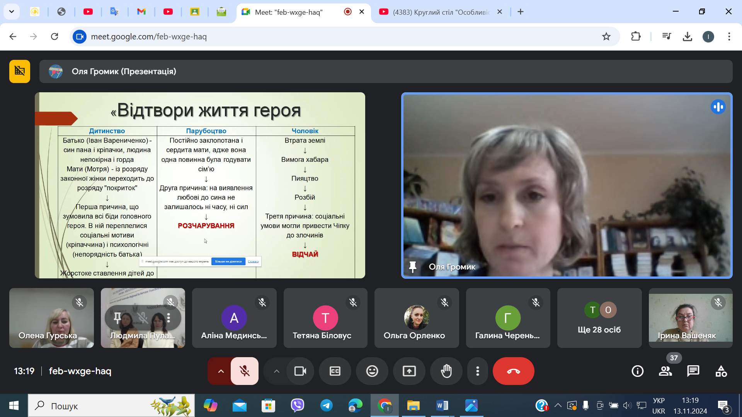Toggle the microphone mute button
Viewport: 742px width, 417px height.
click(x=245, y=371)
